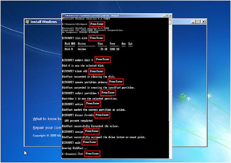Click the scroll up arrow in command window
Viewport: 231px width, 163px height.
170,19
